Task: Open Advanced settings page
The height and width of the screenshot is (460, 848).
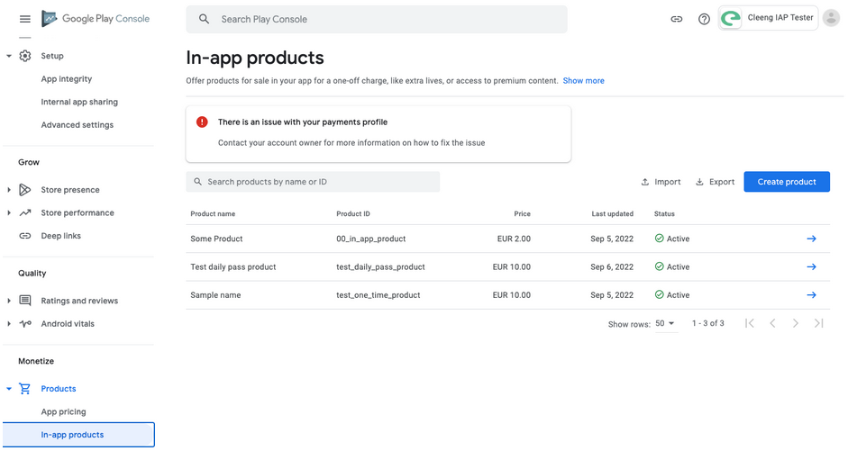Action: [x=78, y=125]
